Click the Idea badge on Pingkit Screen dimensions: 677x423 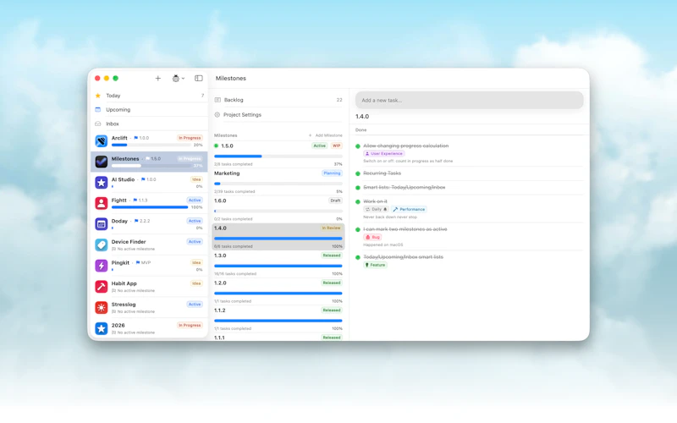pos(196,262)
